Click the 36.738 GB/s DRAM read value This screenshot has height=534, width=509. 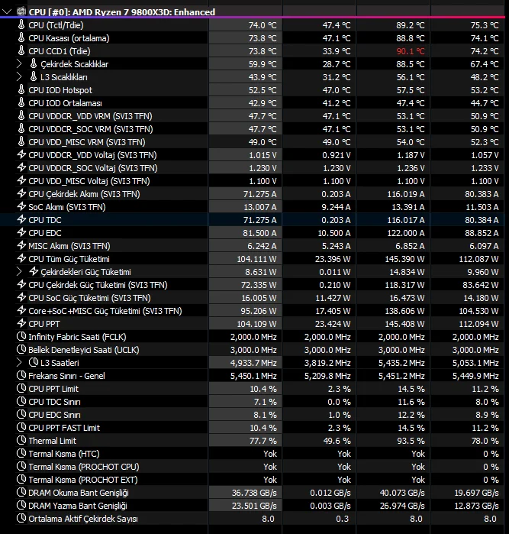(254, 493)
